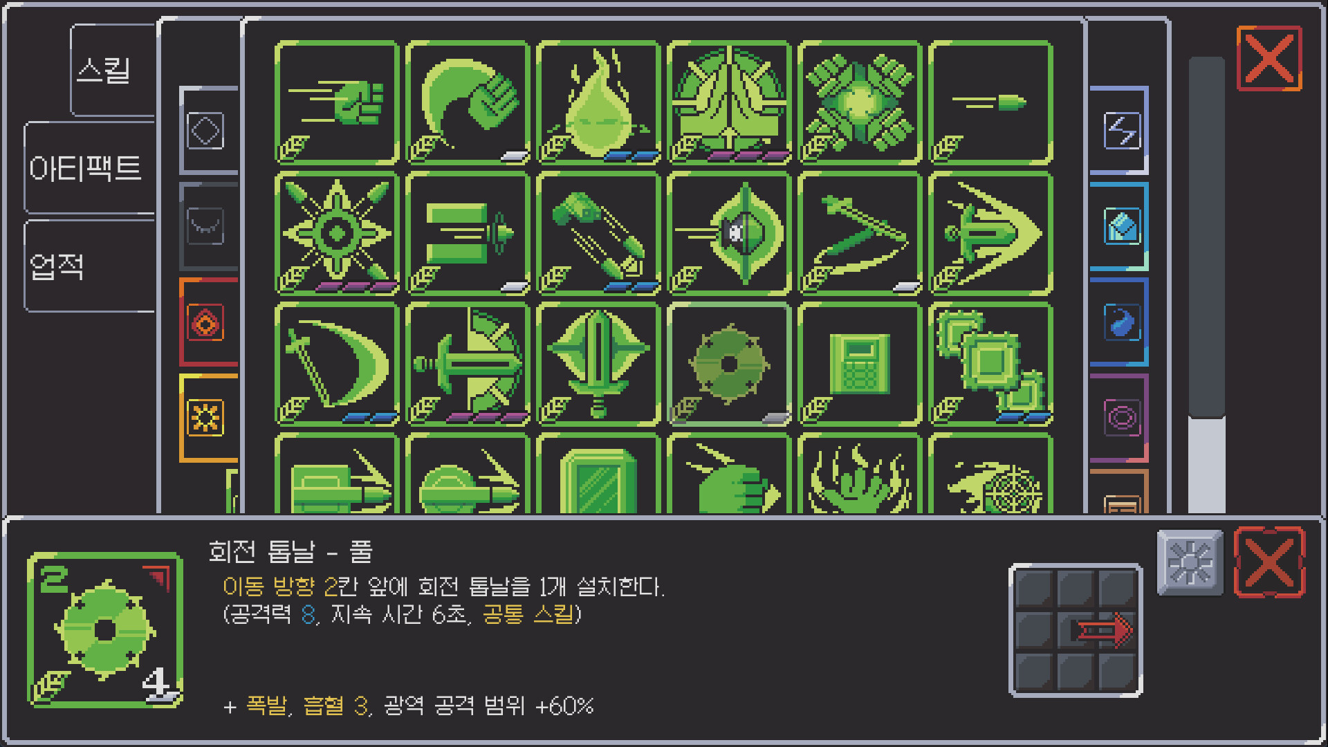The height and width of the screenshot is (747, 1328).
Task: Filter by lightning element category
Action: [1120, 131]
